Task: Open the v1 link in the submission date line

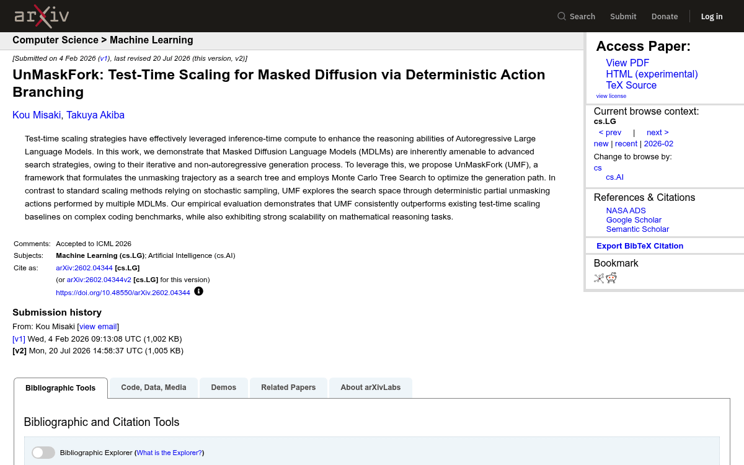Action: (104, 58)
